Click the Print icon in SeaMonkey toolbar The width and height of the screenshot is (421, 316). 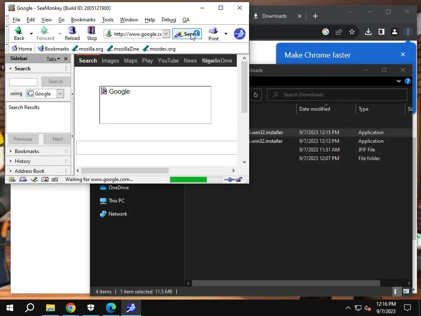(x=213, y=34)
